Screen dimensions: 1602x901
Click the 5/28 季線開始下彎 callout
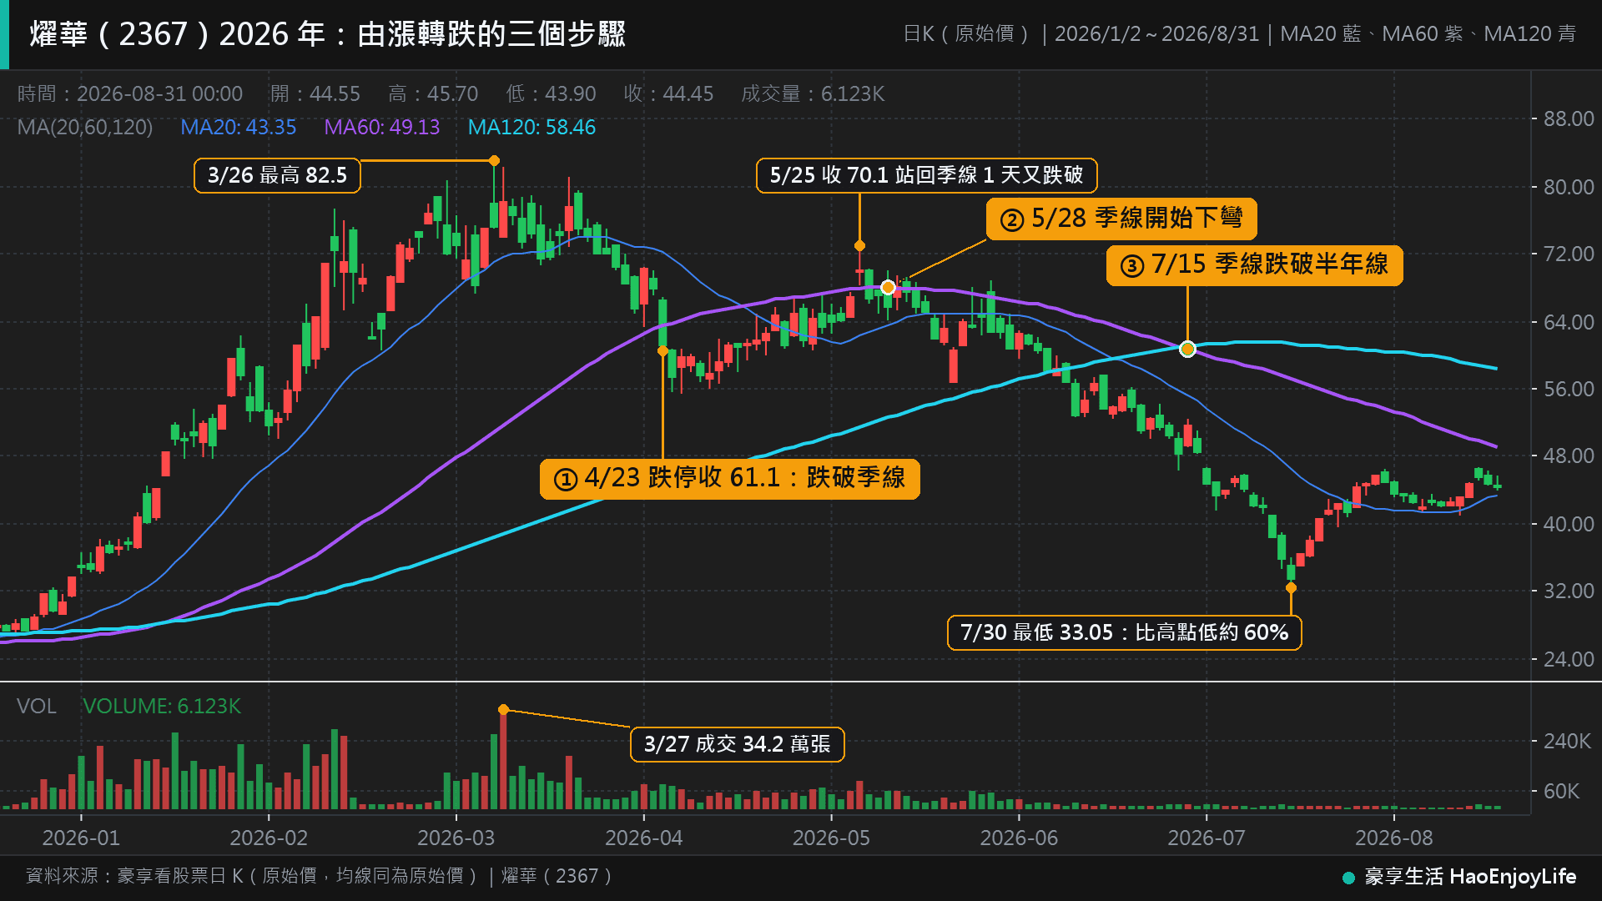[x=1121, y=219]
